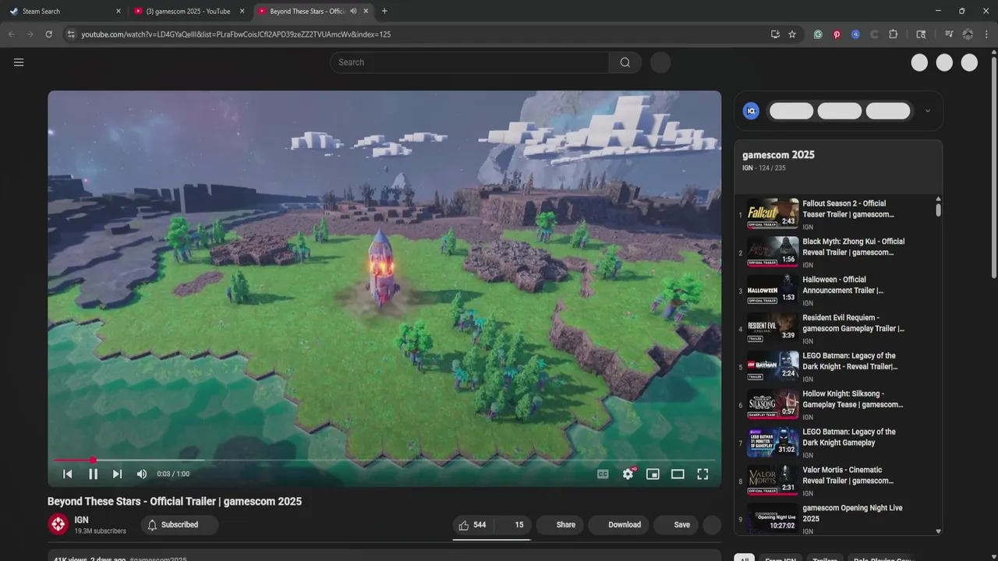
Task: Click the dislike button showing 15
Action: pos(513,525)
